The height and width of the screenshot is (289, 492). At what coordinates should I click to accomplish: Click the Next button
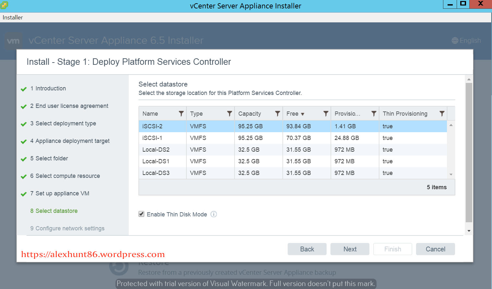[x=350, y=249]
